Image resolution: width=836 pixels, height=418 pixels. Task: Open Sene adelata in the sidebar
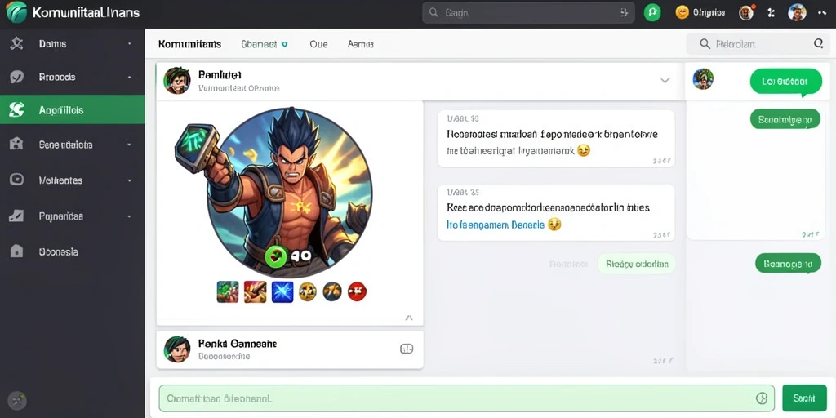point(73,145)
